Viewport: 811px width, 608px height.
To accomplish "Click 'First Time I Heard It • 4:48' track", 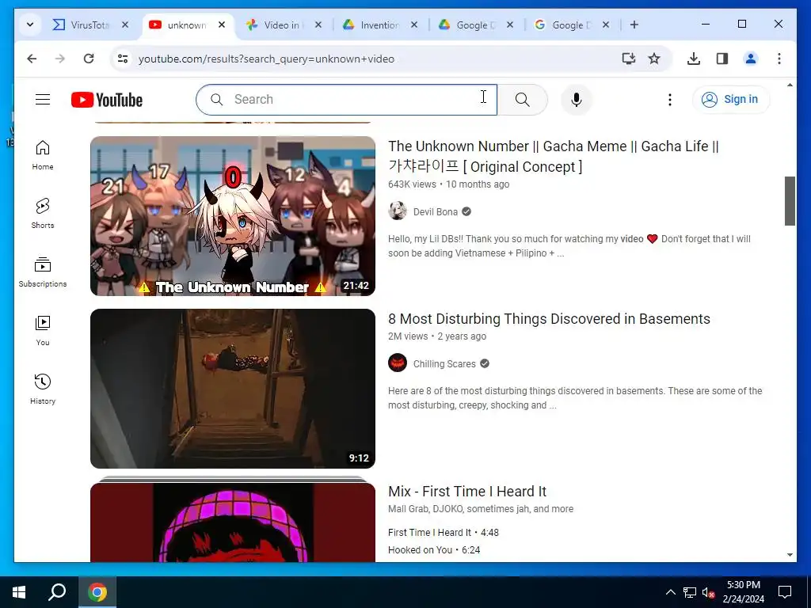I will pos(444,533).
